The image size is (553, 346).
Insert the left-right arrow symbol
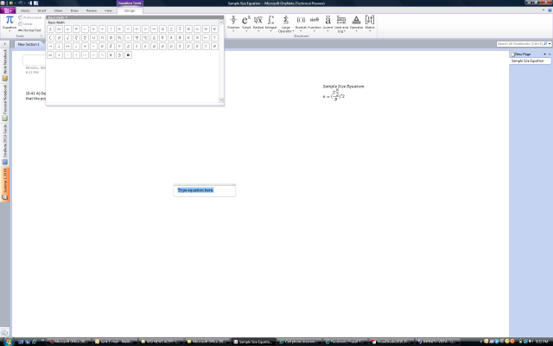67,46
